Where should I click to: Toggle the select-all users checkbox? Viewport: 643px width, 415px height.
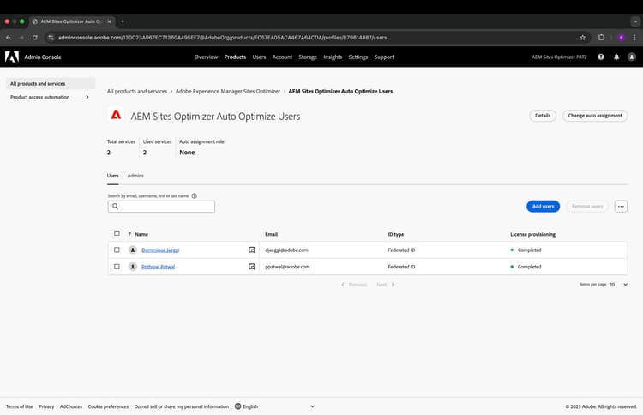pos(117,233)
